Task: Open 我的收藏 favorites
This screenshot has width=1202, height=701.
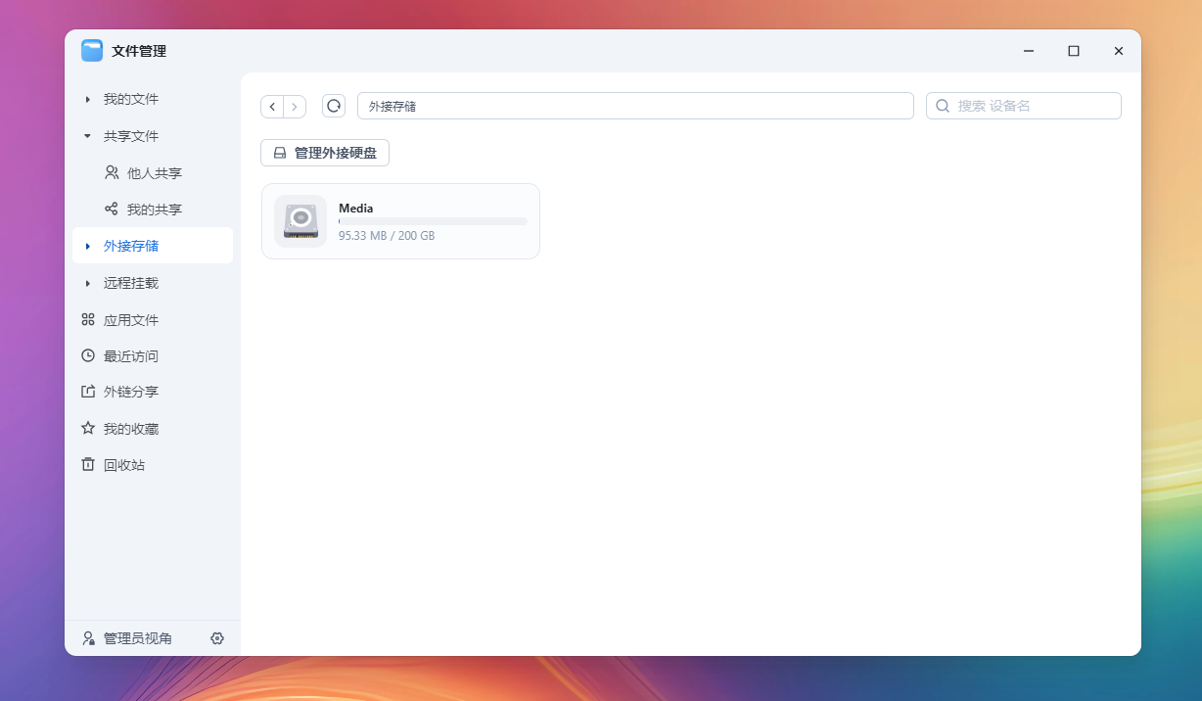Action: [x=130, y=429]
